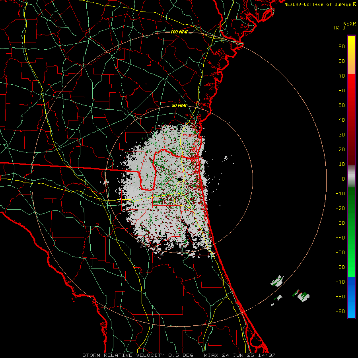
Task: Click the NEXLAB-College of DuPage label
Action: 320,4
